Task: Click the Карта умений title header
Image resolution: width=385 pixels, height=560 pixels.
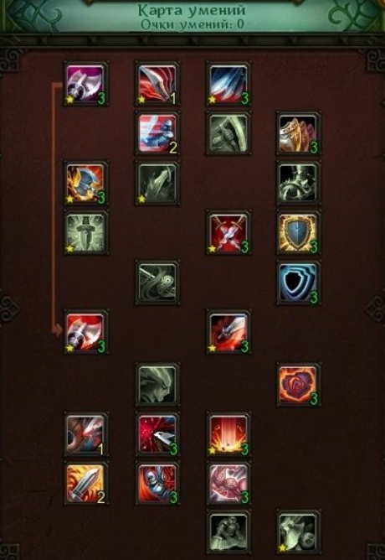Action: 192,10
